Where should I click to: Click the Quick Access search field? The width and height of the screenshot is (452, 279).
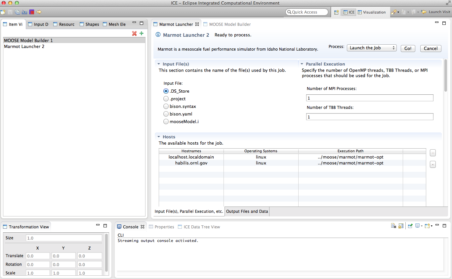[307, 12]
